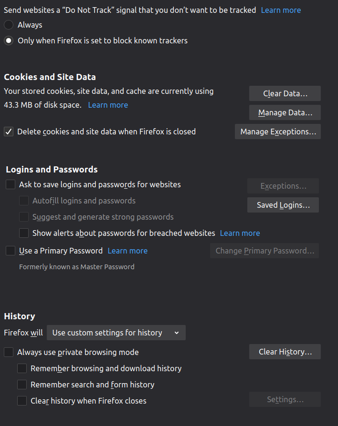Select Only when Firefox blocks known trackers
The width and height of the screenshot is (338, 426).
pyautogui.click(x=9, y=41)
